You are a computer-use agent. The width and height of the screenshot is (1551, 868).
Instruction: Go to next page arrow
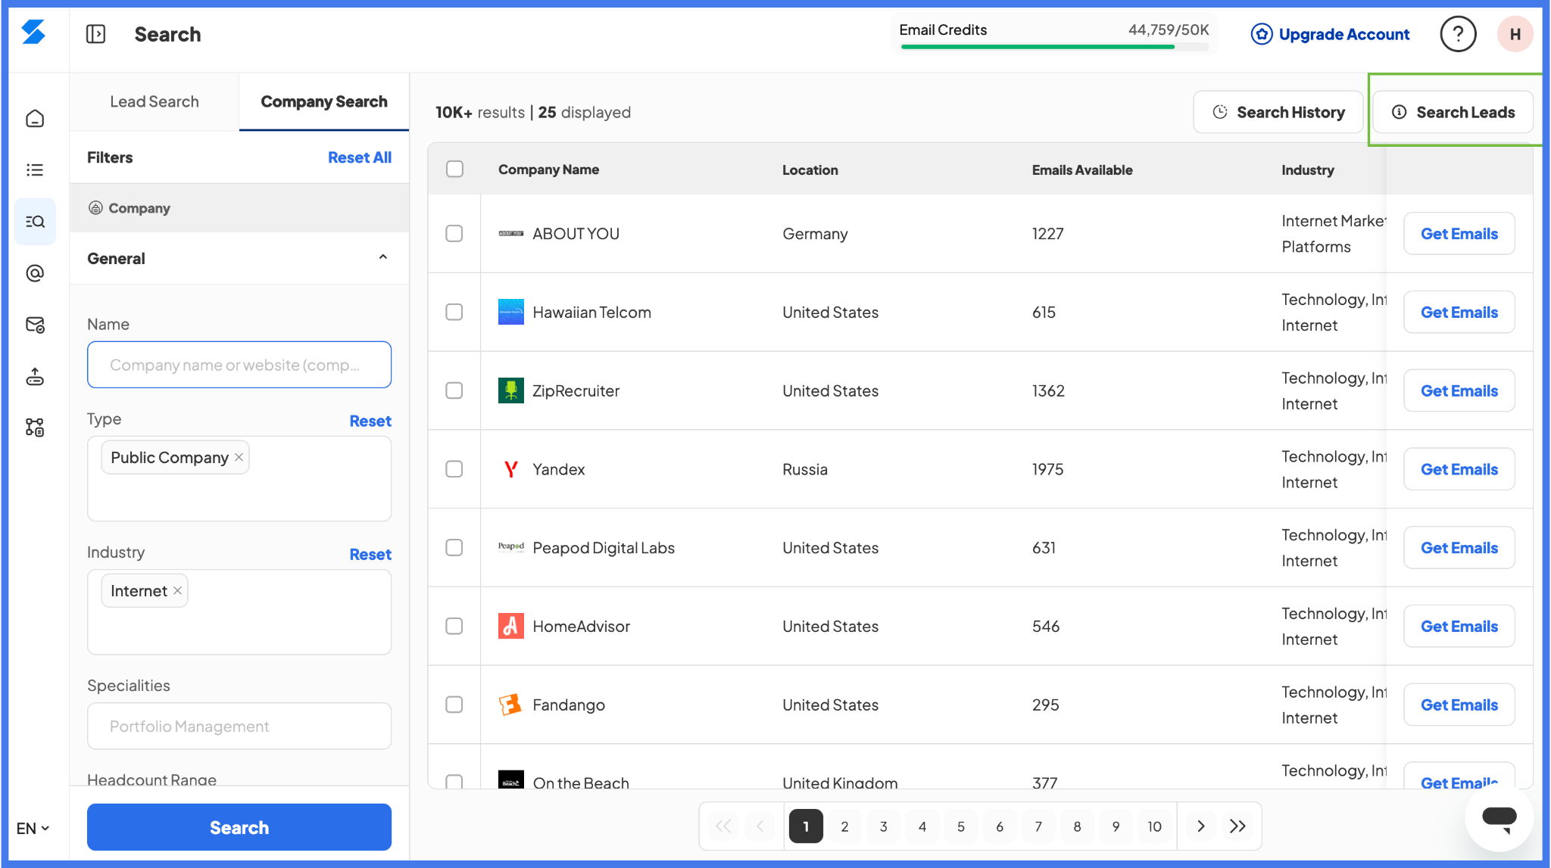coord(1200,826)
